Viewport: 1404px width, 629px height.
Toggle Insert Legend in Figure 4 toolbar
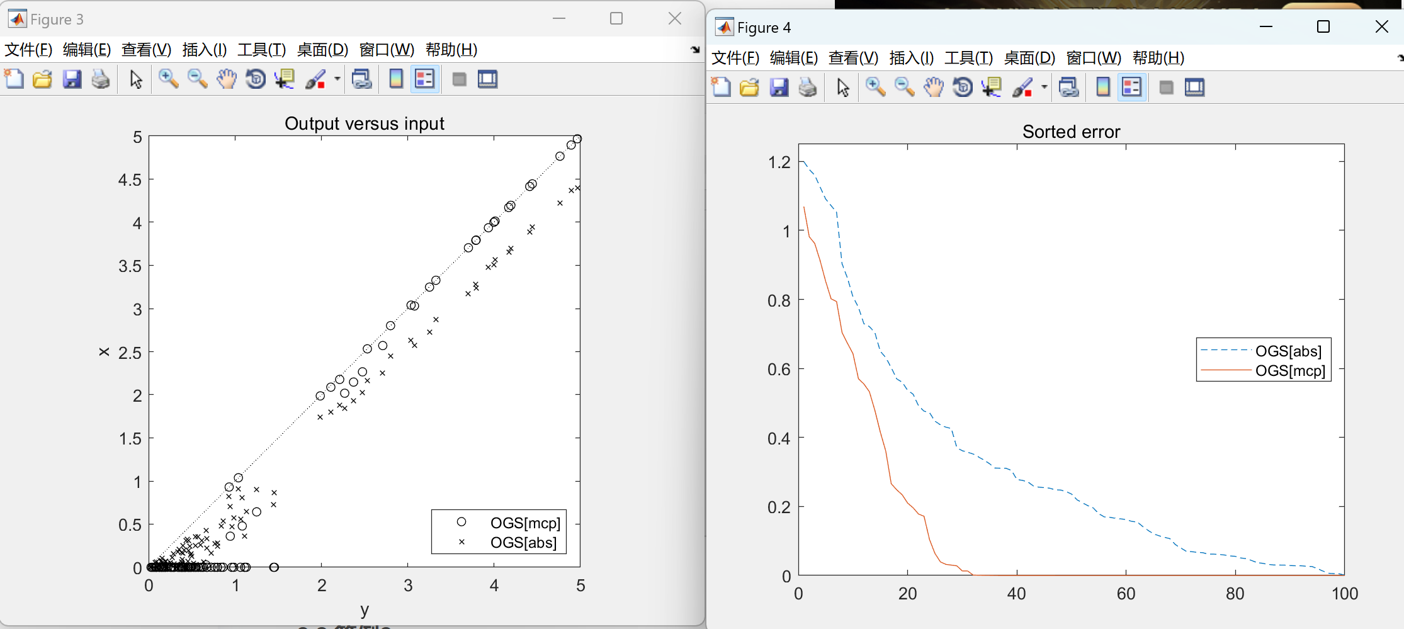[1132, 88]
